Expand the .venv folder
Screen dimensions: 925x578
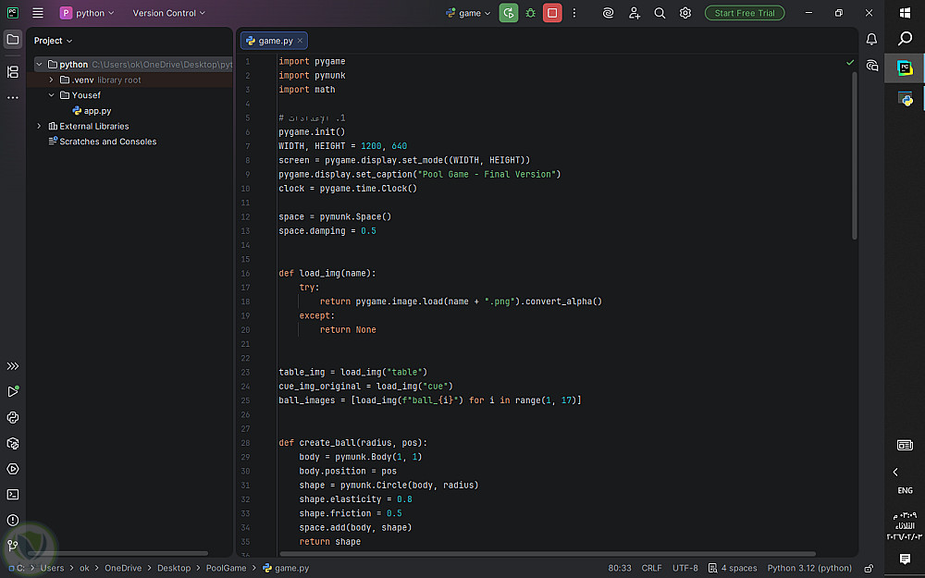[x=52, y=80]
